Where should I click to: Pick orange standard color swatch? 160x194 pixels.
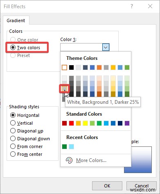(78, 123)
